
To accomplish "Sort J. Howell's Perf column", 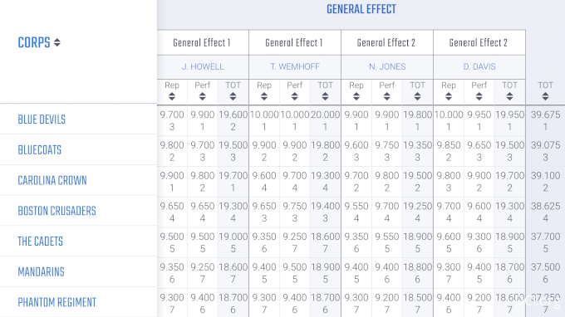I will 203,96.
